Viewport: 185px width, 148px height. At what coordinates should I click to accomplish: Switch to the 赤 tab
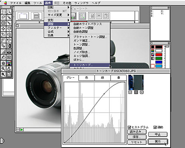pos(87,78)
